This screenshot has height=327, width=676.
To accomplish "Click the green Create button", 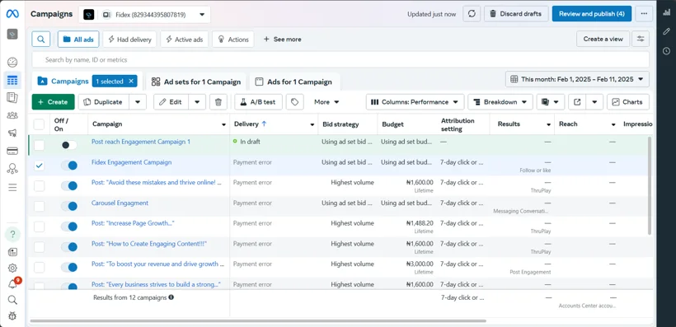I will click(53, 102).
